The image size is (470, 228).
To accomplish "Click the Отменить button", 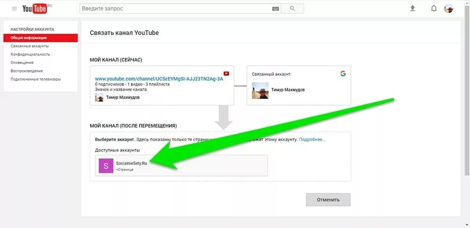I will pyautogui.click(x=328, y=199).
